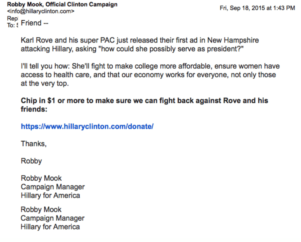301x242 pixels.
Task: Open the hillaryclinton.com donate link
Action: [87, 126]
